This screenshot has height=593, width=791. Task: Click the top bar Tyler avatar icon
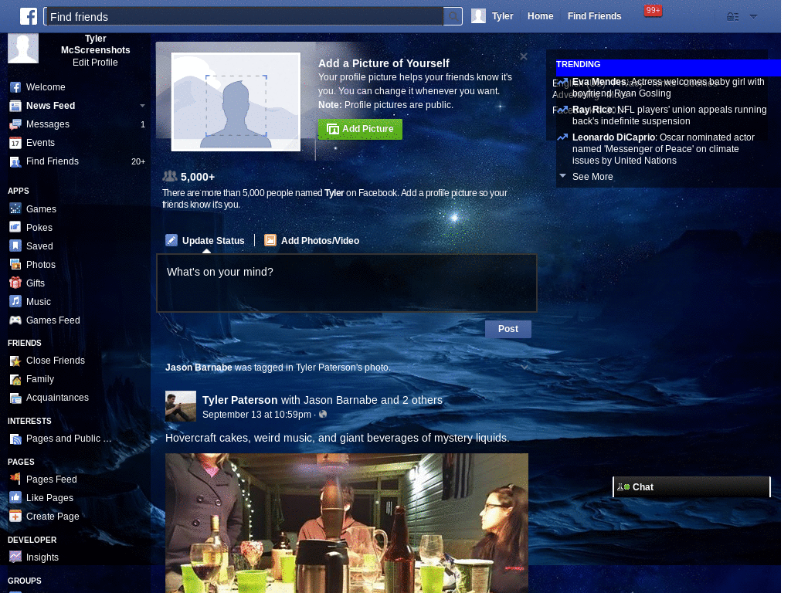click(478, 16)
